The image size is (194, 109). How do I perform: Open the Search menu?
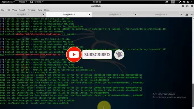[22, 10]
